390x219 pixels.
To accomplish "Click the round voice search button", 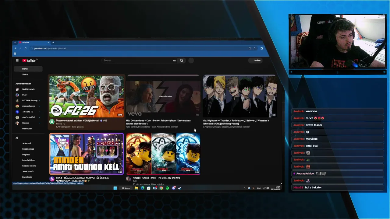I will [191, 61].
